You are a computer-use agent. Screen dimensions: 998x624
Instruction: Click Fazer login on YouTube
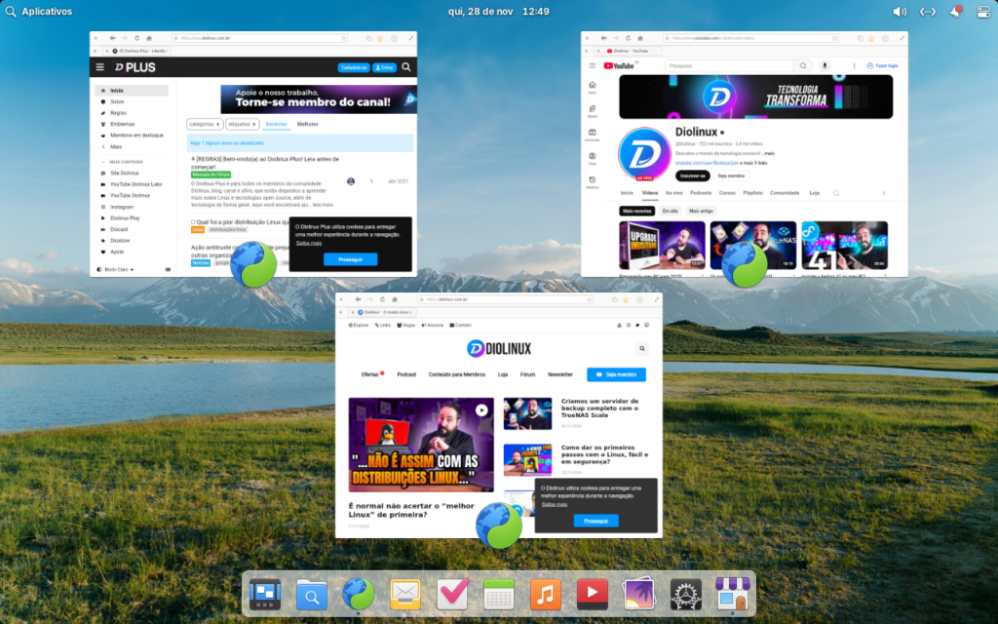pyautogui.click(x=882, y=65)
